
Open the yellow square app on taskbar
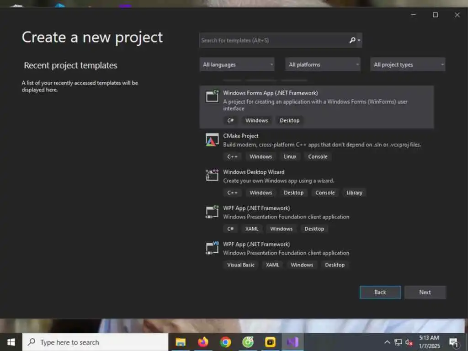point(270,342)
